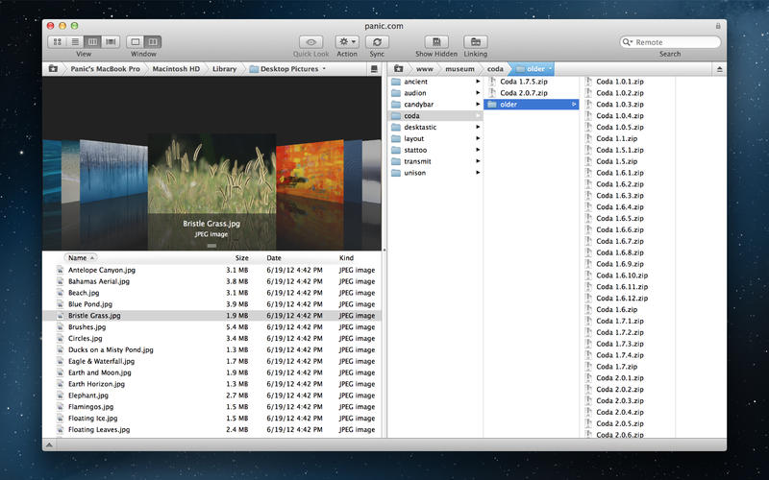Screen dimensions: 769x480
Task: Toggle folder Linking
Action: pyautogui.click(x=475, y=42)
